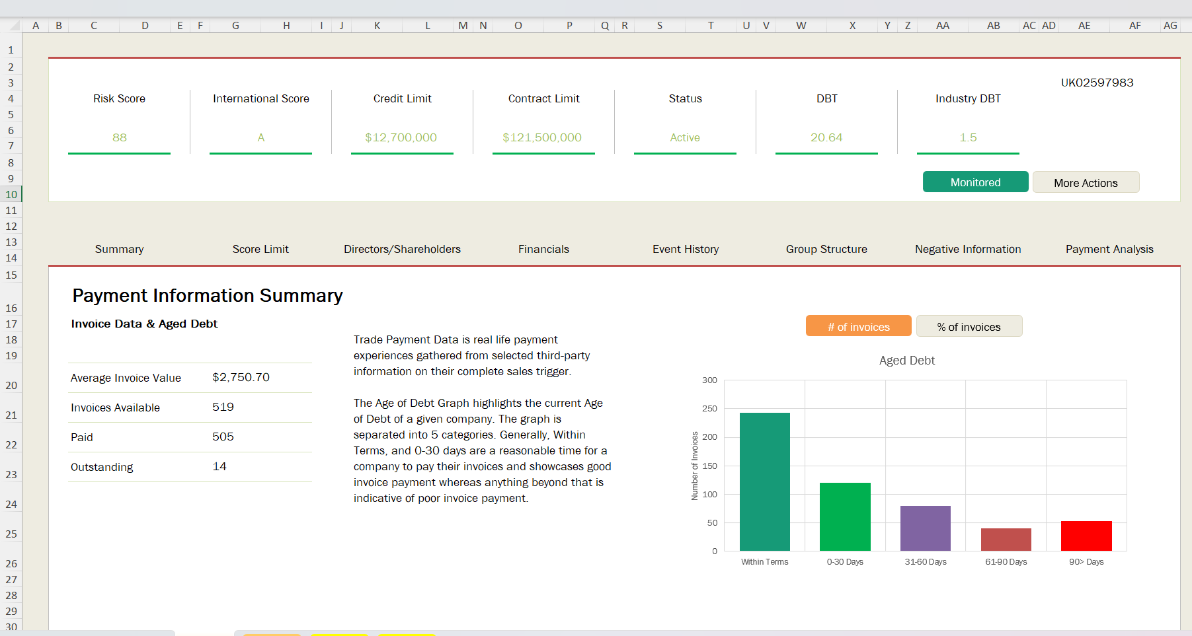The width and height of the screenshot is (1192, 636).
Task: Select the International Score value A
Action: [261, 137]
